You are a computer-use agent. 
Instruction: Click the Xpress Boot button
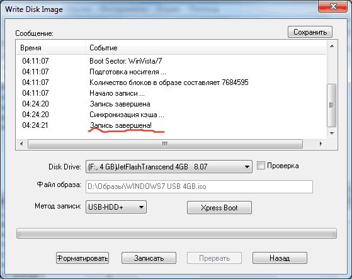219,208
